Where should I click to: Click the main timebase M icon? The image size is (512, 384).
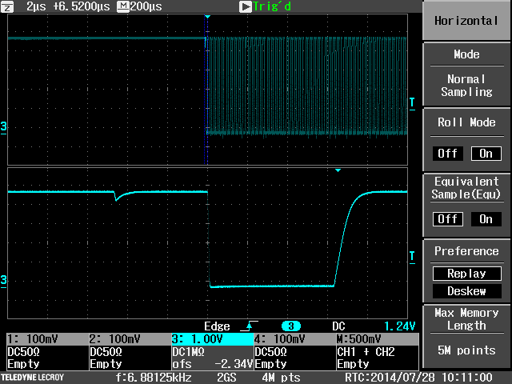(122, 6)
